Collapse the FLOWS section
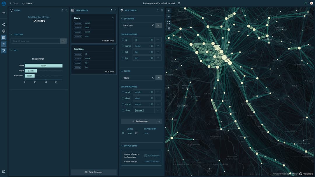 121,70
